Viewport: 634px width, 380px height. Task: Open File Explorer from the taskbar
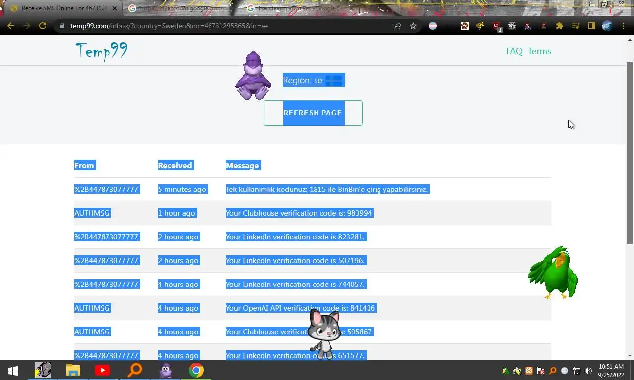(x=73, y=370)
